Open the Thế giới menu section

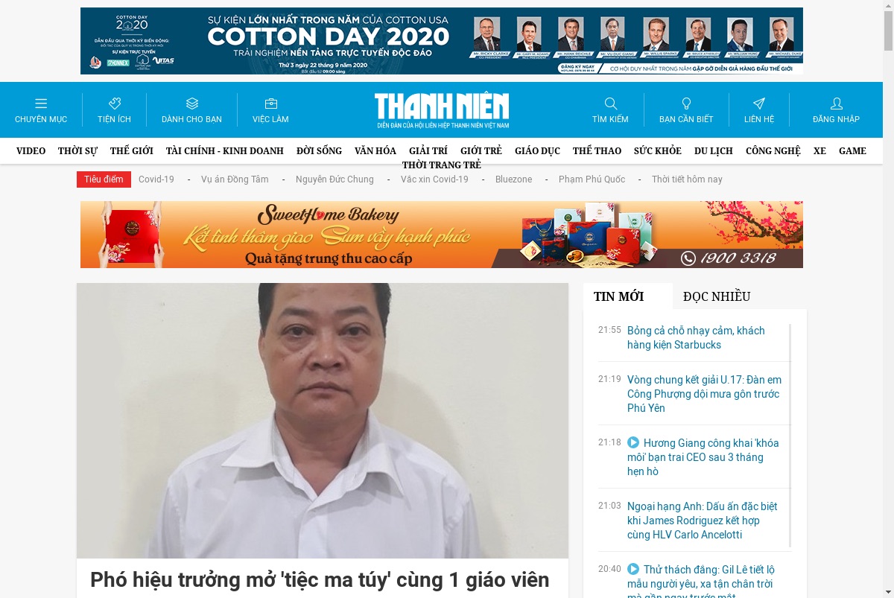click(x=132, y=150)
